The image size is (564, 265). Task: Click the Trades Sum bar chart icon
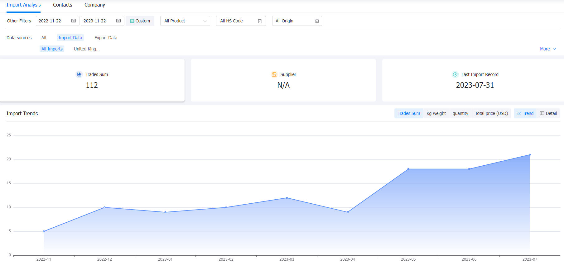(x=79, y=74)
